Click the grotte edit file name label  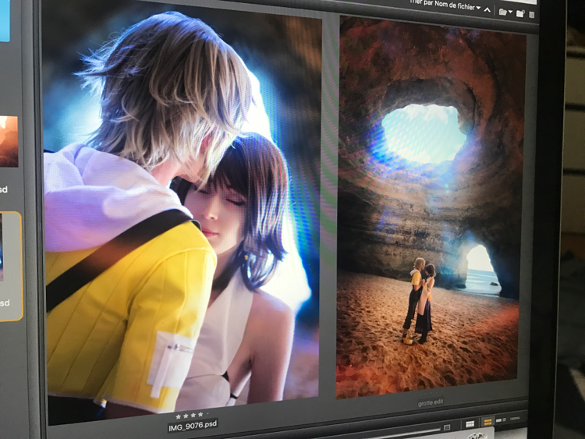pos(431,403)
